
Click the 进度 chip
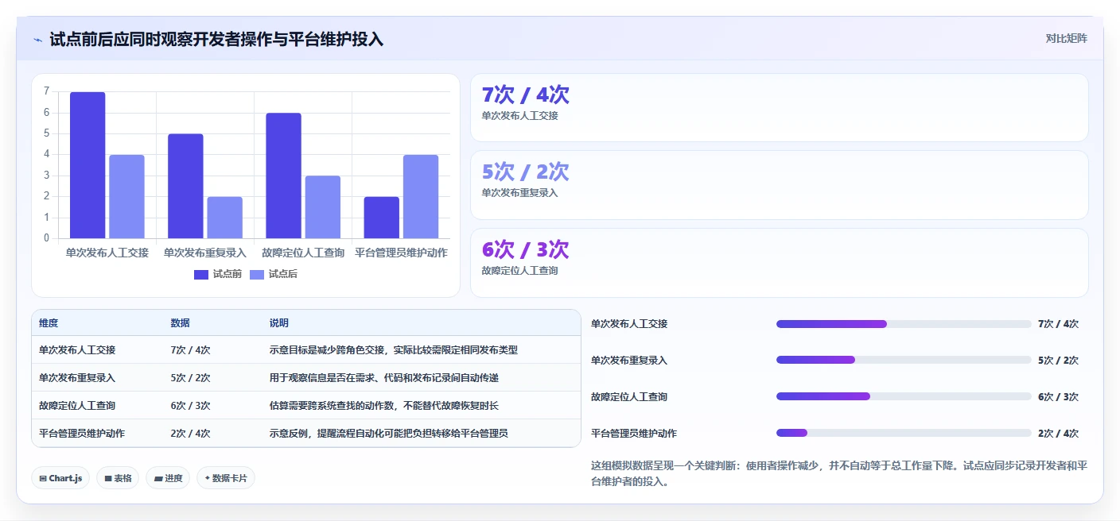pyautogui.click(x=168, y=478)
